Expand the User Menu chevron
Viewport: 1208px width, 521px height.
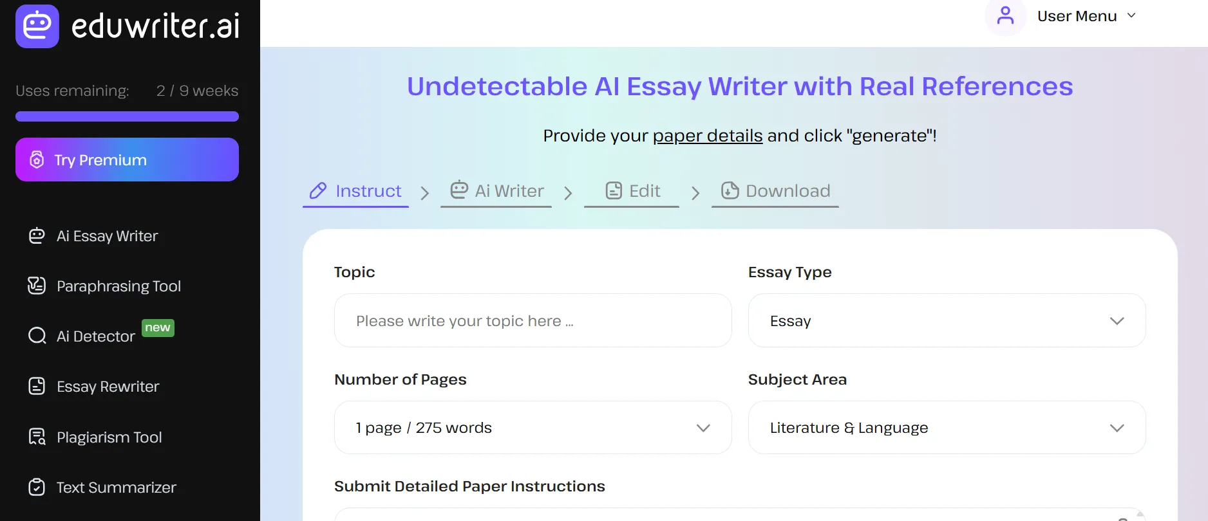click(1131, 16)
